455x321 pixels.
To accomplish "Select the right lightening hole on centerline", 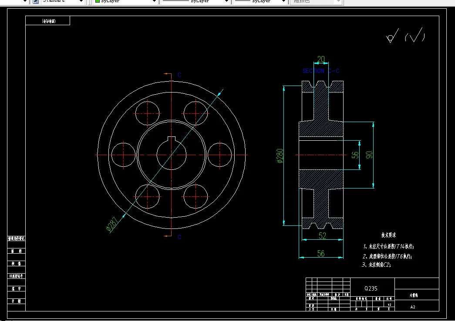I will [220, 155].
